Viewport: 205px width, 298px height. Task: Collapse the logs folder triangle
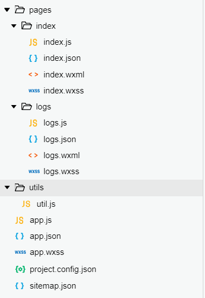tap(14, 107)
